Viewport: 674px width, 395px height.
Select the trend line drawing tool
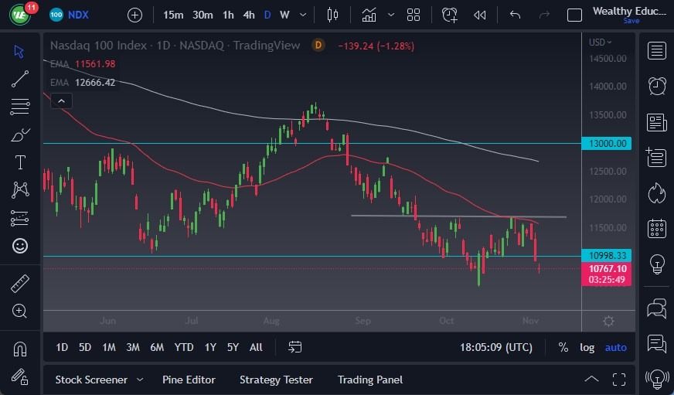(20, 79)
